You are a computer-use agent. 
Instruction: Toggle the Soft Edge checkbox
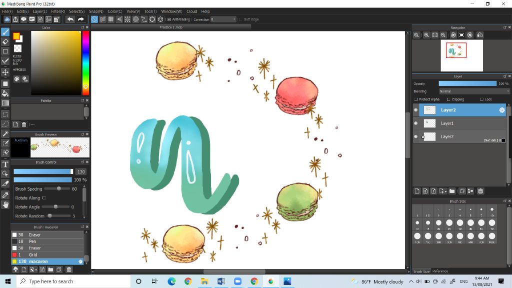pyautogui.click(x=240, y=19)
